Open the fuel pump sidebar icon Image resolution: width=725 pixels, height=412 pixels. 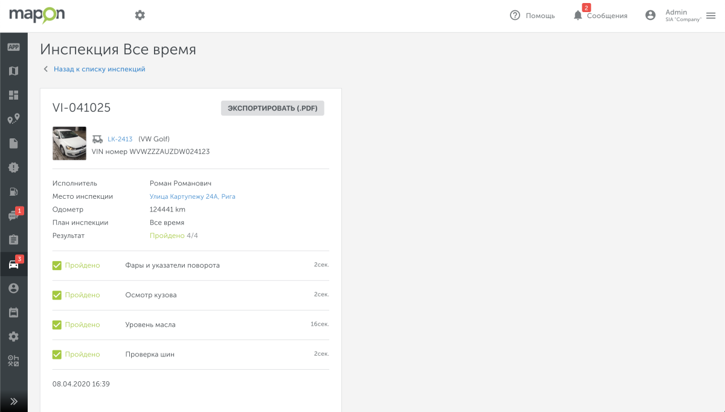(x=13, y=192)
